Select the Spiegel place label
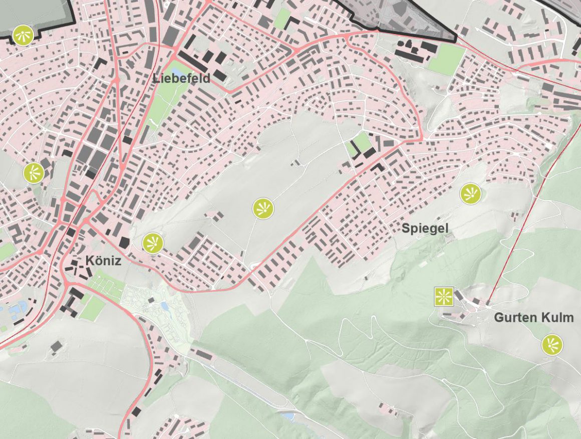 (x=425, y=229)
